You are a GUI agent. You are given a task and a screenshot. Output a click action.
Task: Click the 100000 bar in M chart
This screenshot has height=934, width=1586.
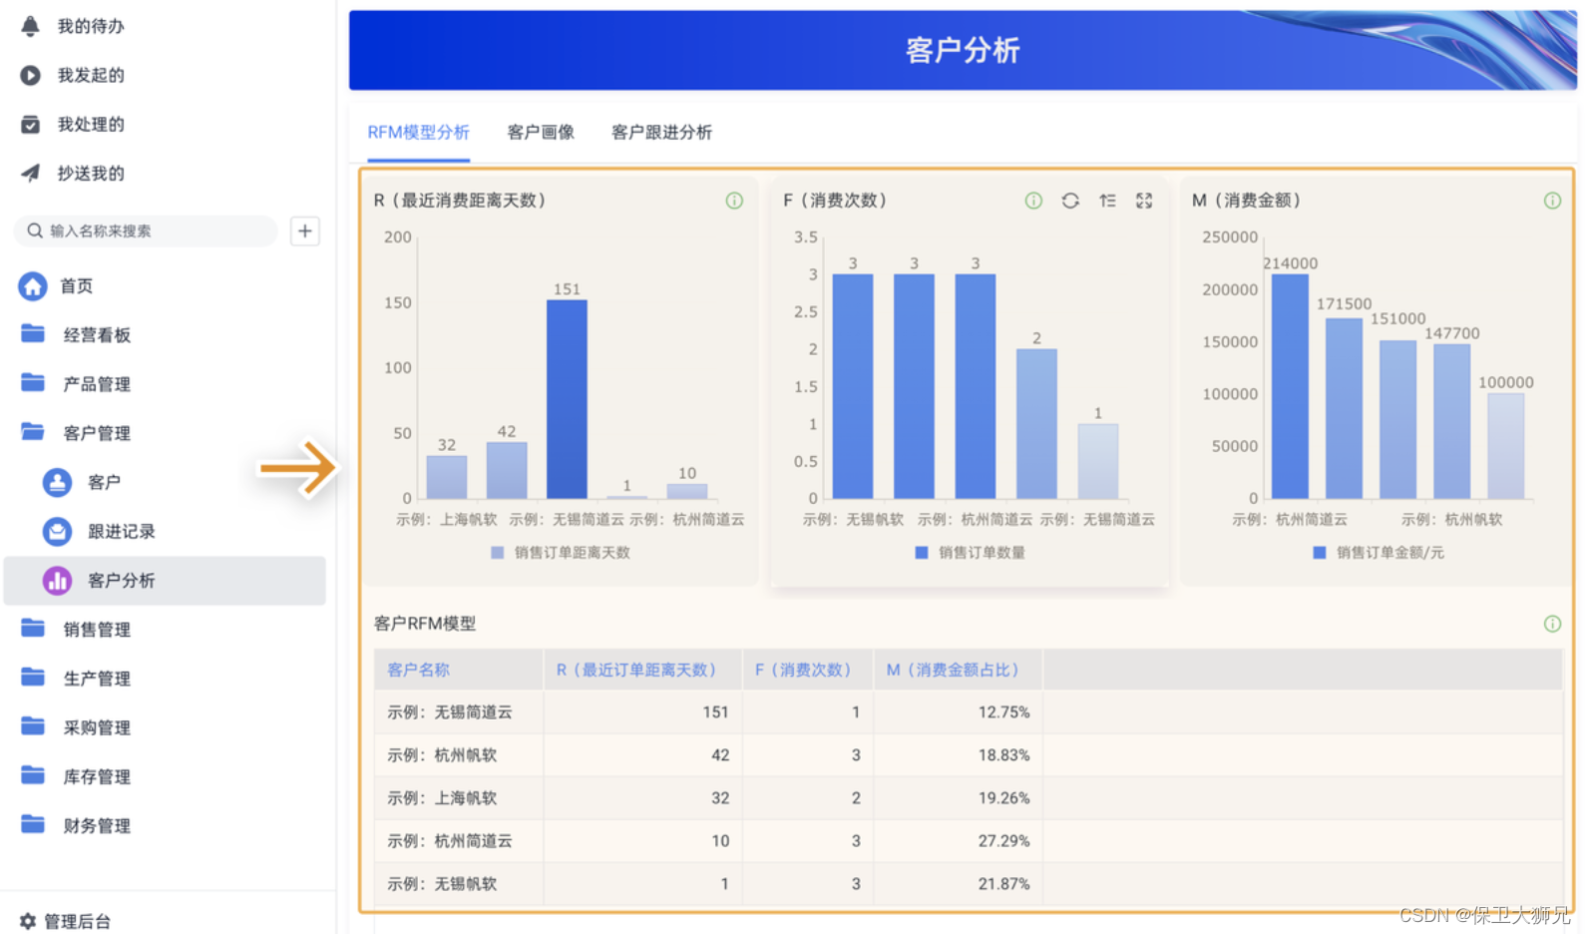pos(1506,446)
